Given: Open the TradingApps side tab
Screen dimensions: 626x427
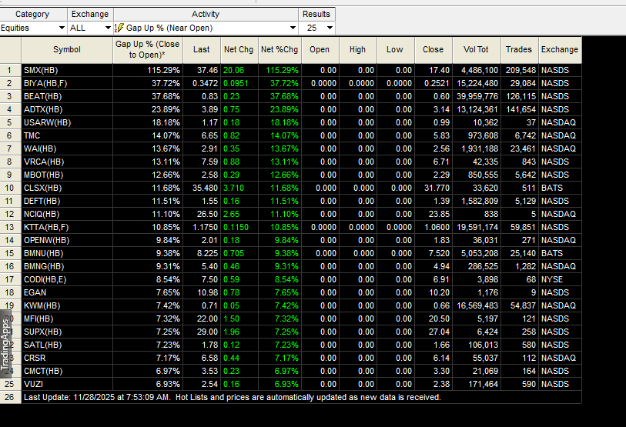Looking at the screenshot, I should tap(5, 344).
